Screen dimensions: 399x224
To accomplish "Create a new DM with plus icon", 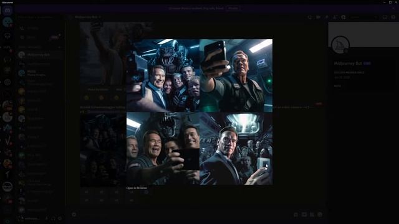I will [60, 47].
